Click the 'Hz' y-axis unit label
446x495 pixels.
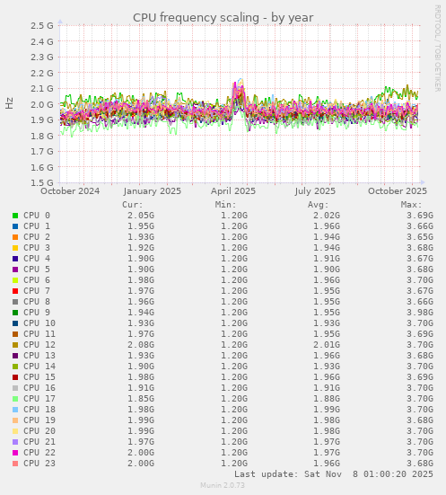tap(9, 103)
